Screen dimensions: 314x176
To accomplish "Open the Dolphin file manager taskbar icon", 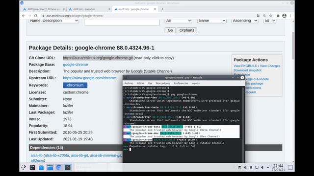I will click(50, 167).
